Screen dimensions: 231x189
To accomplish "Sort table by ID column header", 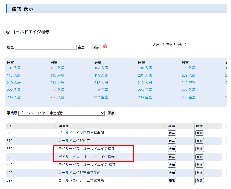I will pyautogui.click(x=31, y=126).
